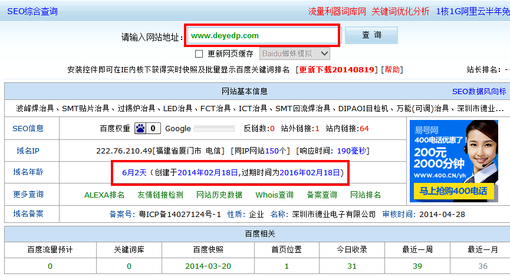Open 备案查询 link
The width and height of the screenshot is (510, 277).
(x=322, y=195)
